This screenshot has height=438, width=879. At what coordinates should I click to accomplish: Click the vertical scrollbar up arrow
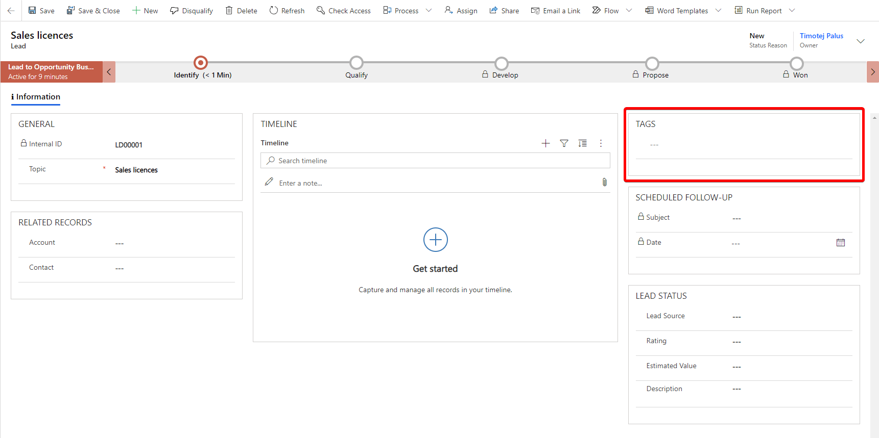tap(874, 117)
